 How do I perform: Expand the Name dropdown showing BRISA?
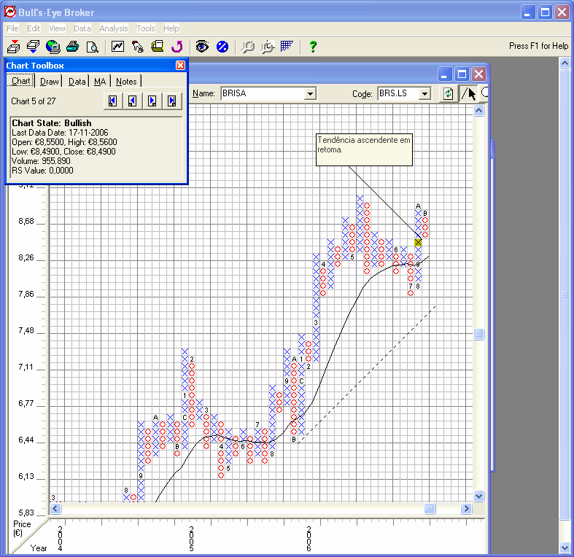310,94
